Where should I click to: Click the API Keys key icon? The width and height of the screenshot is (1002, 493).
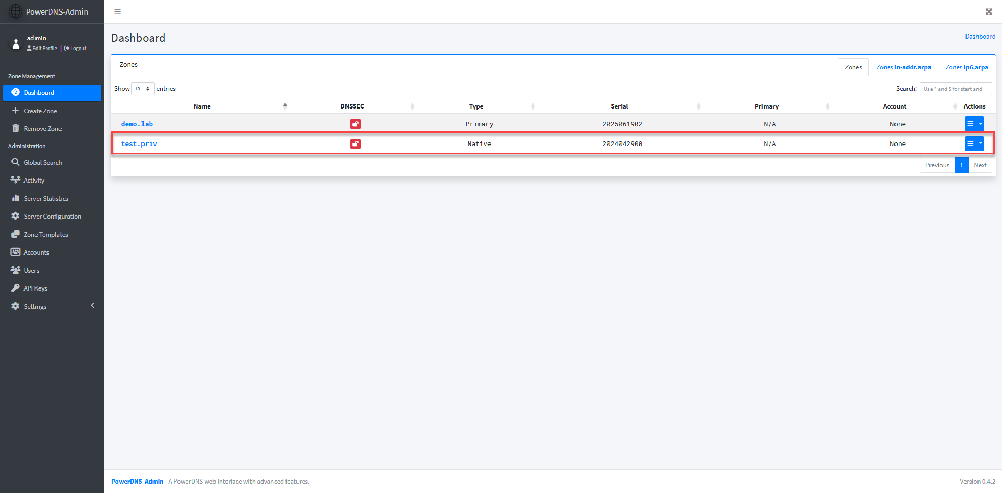[x=16, y=288]
